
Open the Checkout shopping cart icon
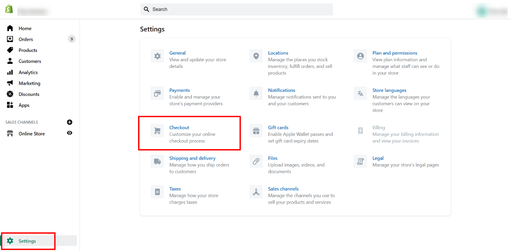[x=157, y=130]
